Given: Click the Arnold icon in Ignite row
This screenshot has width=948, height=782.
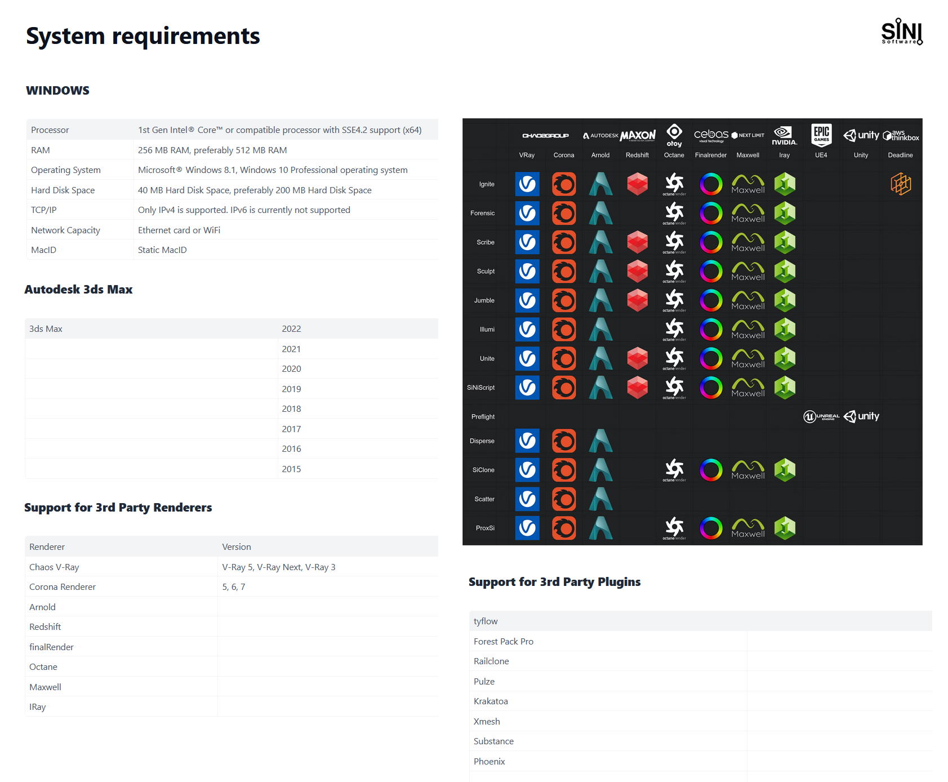Looking at the screenshot, I should 600,184.
